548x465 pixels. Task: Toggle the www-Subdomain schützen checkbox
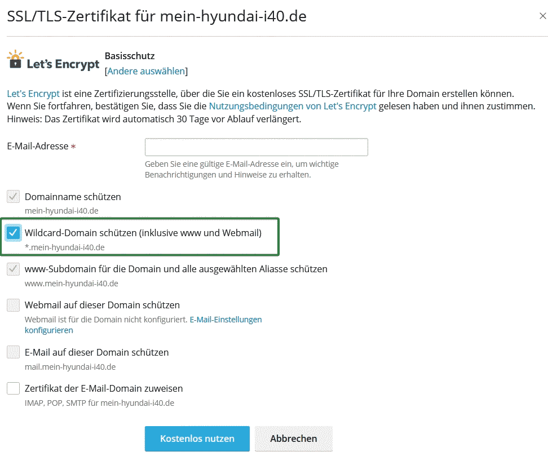pyautogui.click(x=13, y=269)
